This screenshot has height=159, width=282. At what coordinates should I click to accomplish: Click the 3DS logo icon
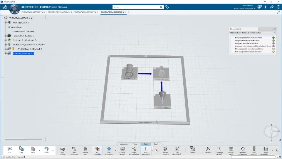pos(5,7)
